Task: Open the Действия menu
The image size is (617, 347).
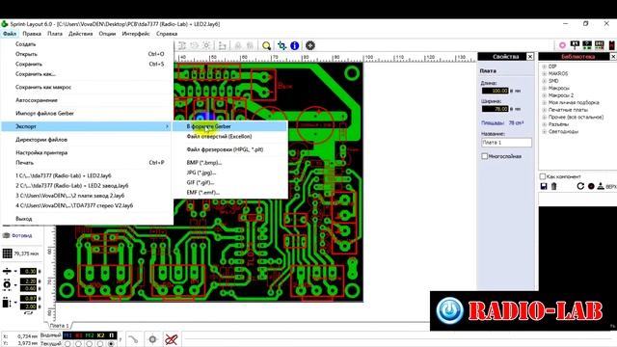Action: (81, 34)
